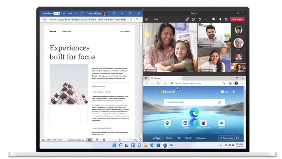The image size is (282, 159).
Task: Click the share content icon in Teams
Action: [x=227, y=19]
